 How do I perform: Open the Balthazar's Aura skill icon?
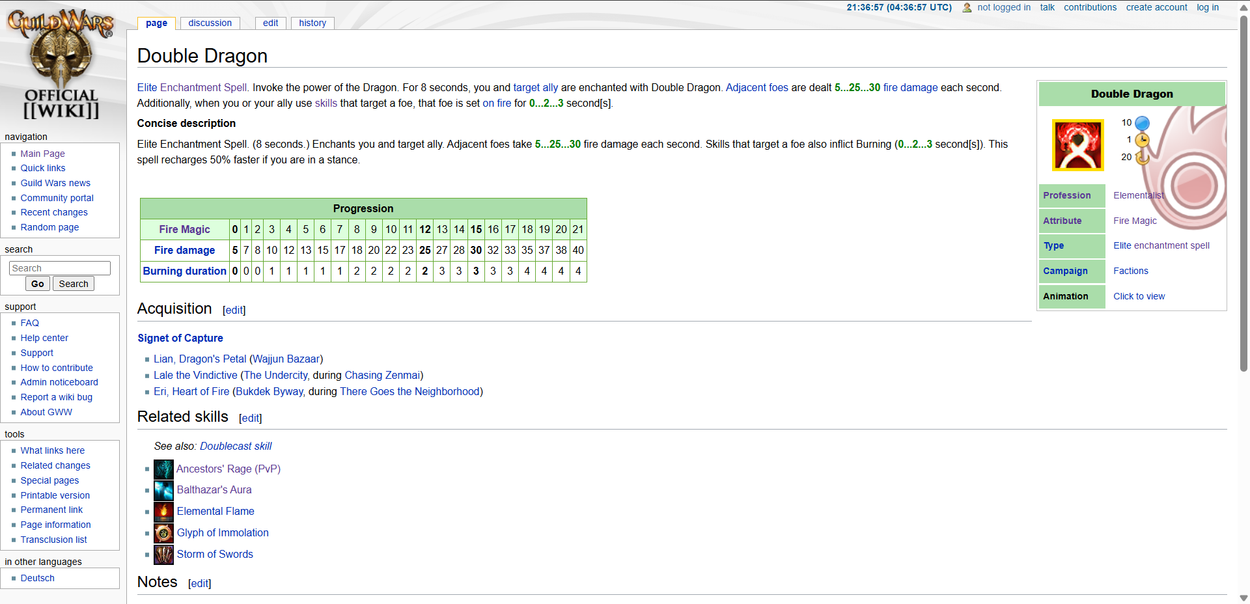(x=163, y=490)
